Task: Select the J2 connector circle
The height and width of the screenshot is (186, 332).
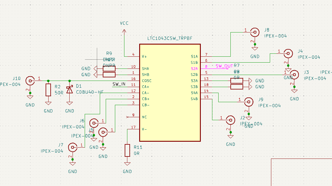Action: pos(230,120)
